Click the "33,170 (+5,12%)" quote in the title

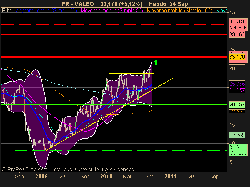click(122, 4)
